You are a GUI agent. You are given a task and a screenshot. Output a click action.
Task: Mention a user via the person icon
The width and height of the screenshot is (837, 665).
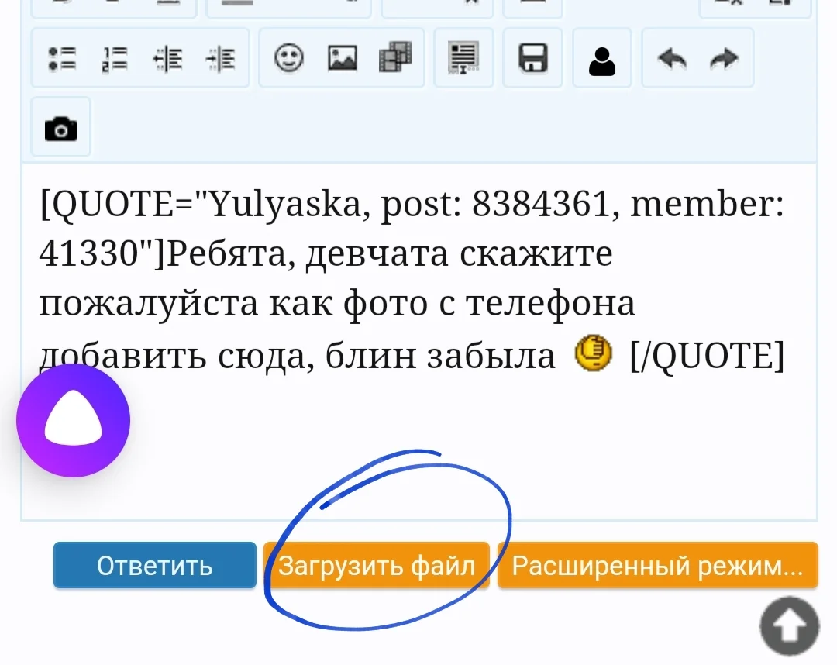click(x=602, y=57)
